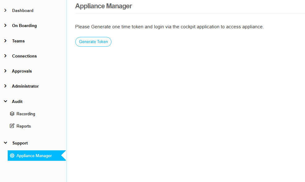305x182 pixels.
Task: Select the Connections menu item
Action: 24,56
